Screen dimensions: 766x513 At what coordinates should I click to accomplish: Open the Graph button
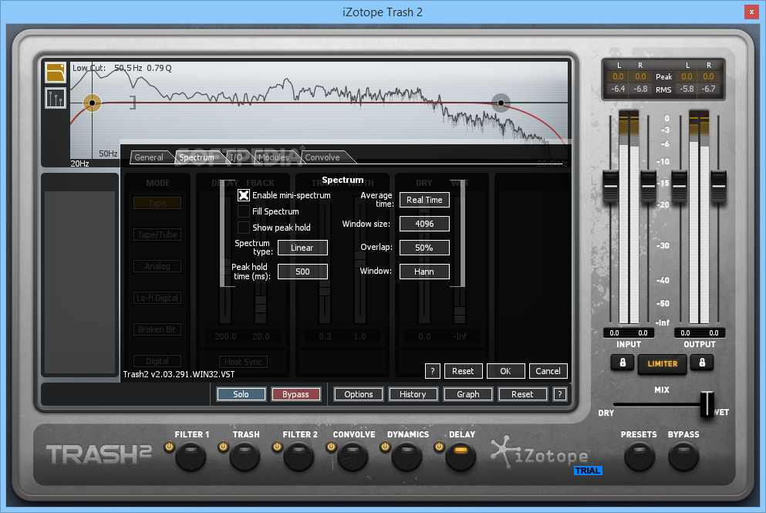click(x=468, y=394)
